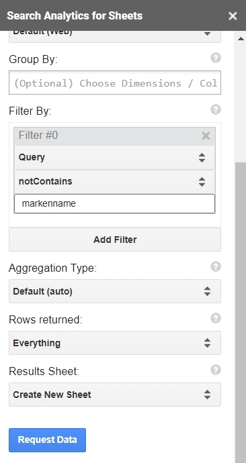Screen dimensions: 246x463
Task: Click the sidebar vertical scrollbar thumb
Action: (241, 313)
